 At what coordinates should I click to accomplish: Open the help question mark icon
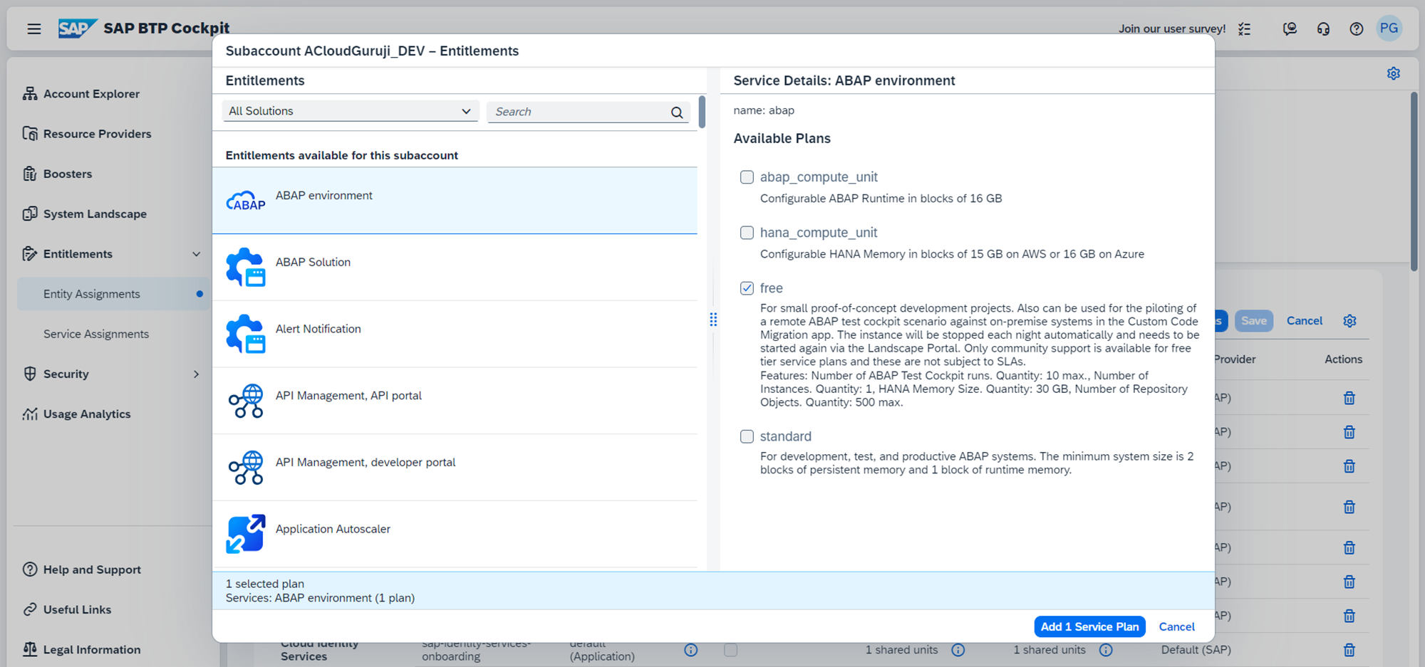point(1356,29)
